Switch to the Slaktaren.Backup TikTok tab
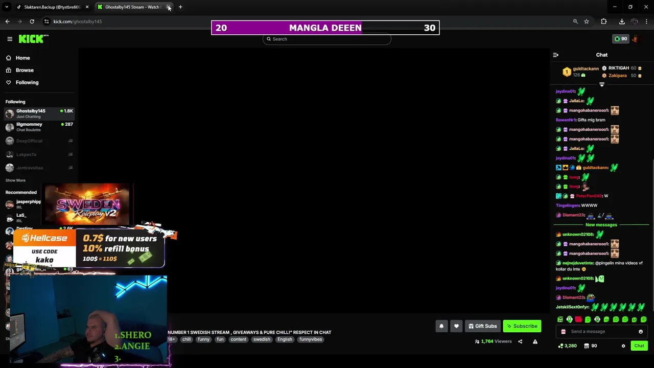 point(52,7)
